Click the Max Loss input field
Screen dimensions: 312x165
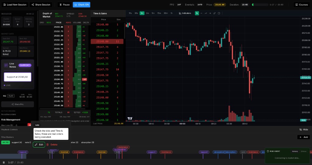[21, 125]
